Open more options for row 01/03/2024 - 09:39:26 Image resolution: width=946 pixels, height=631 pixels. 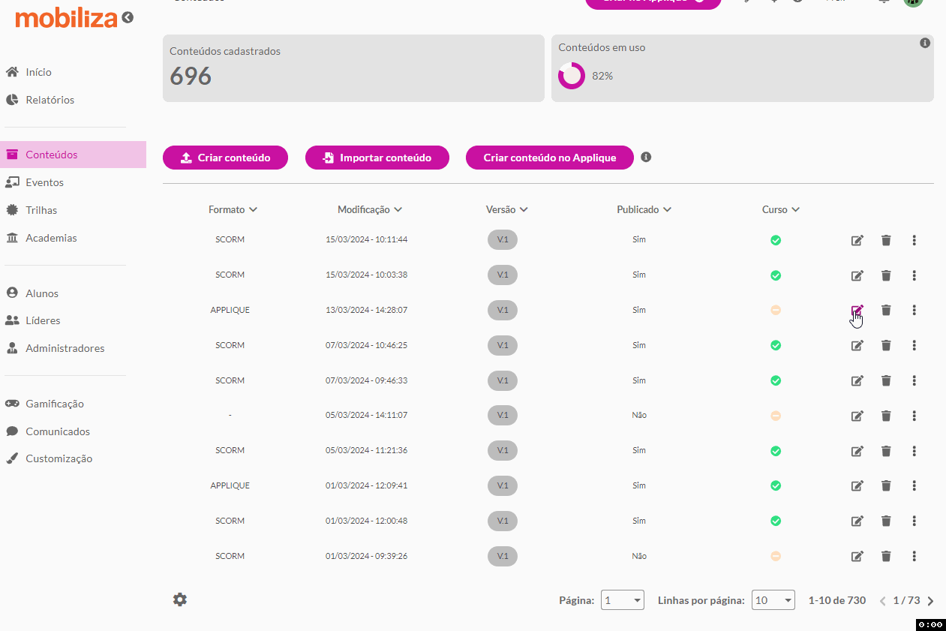[x=914, y=556]
